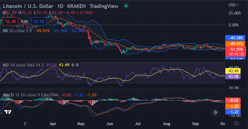Click the 0.00% price scale label

point(233,25)
